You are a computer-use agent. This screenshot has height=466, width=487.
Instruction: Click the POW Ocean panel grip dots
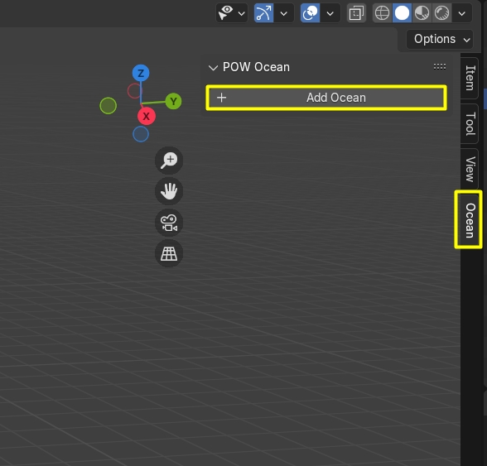coord(440,66)
